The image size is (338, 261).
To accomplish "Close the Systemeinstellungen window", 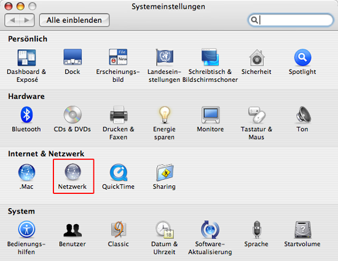I will pyautogui.click(x=9, y=6).
